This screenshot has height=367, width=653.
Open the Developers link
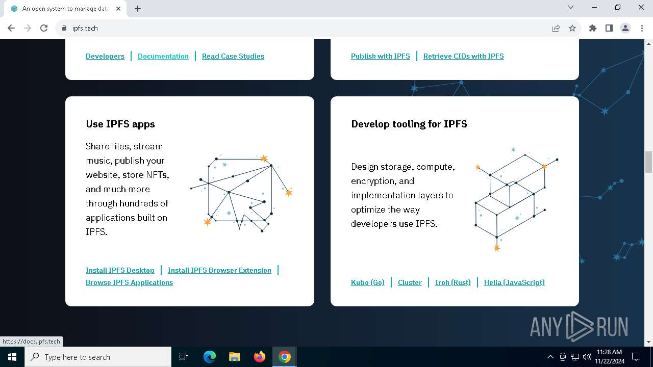pyautogui.click(x=105, y=56)
